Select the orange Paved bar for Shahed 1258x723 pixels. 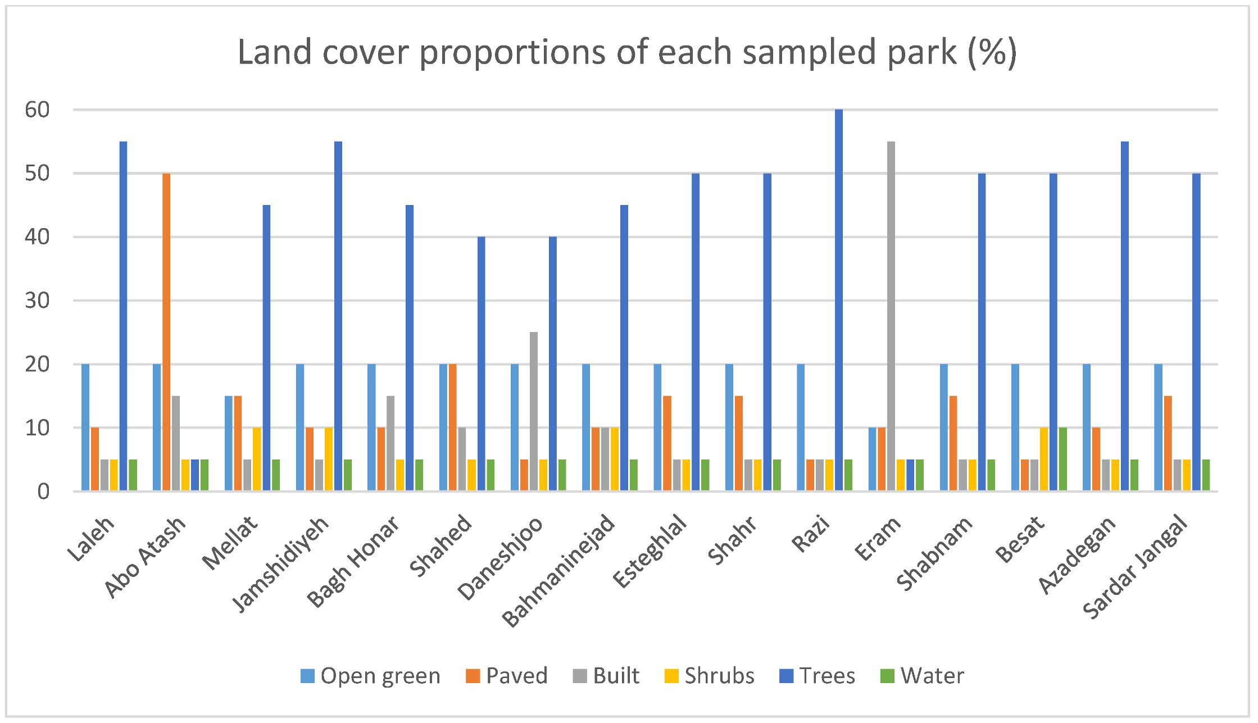tap(453, 428)
